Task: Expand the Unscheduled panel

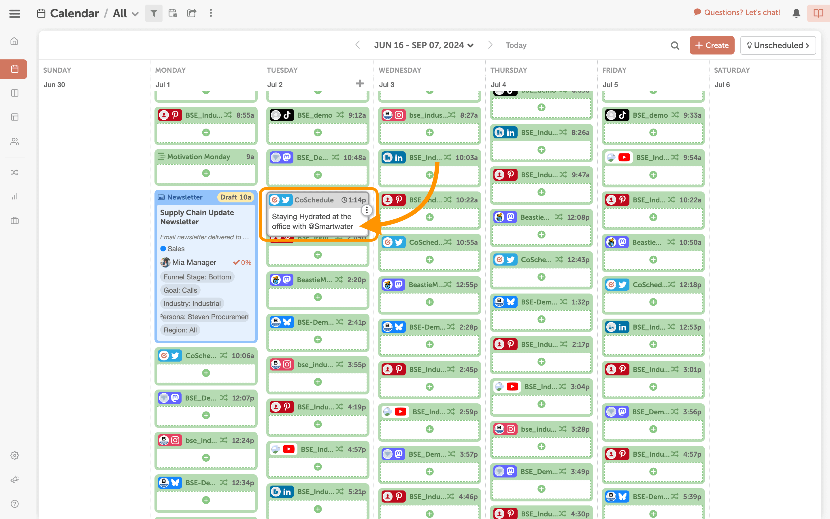Action: coord(778,45)
